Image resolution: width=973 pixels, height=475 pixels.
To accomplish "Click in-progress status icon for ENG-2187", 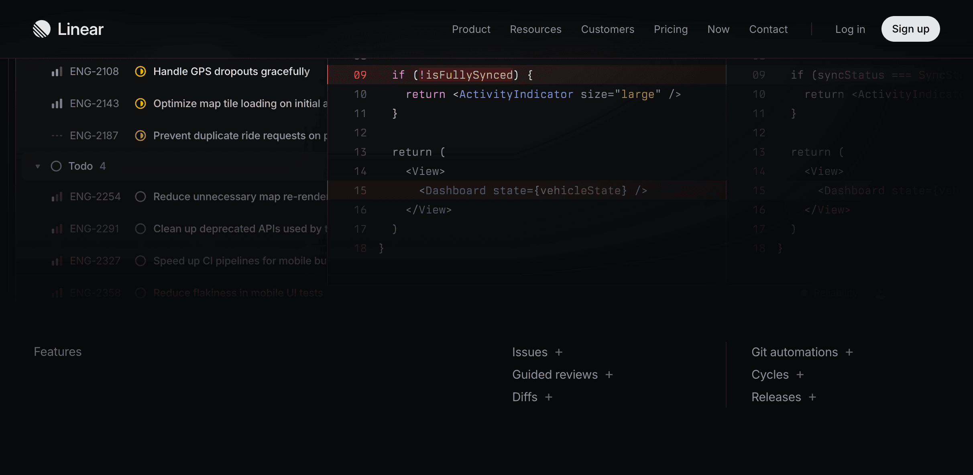I will [x=140, y=136].
